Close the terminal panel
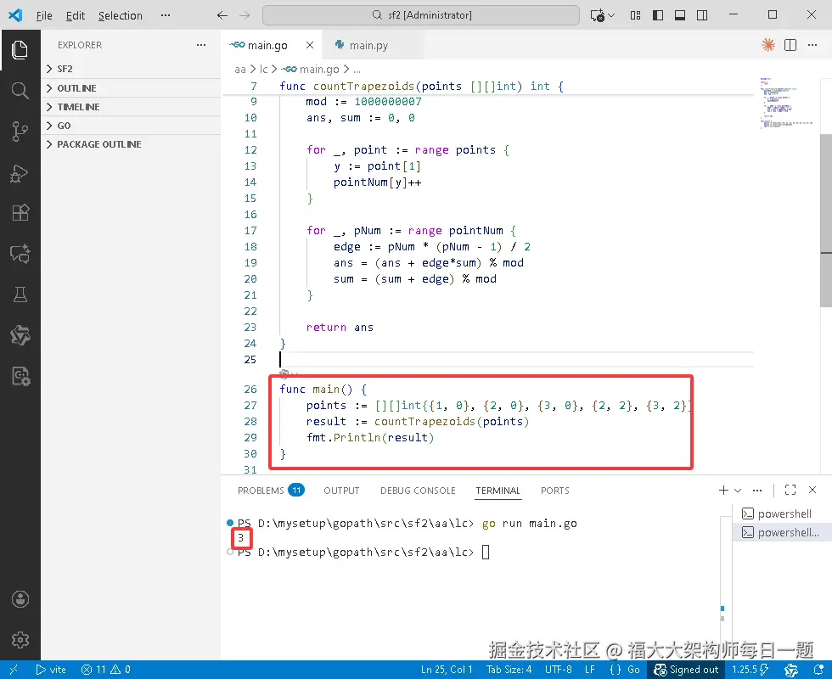This screenshot has height=679, width=832. coord(812,491)
